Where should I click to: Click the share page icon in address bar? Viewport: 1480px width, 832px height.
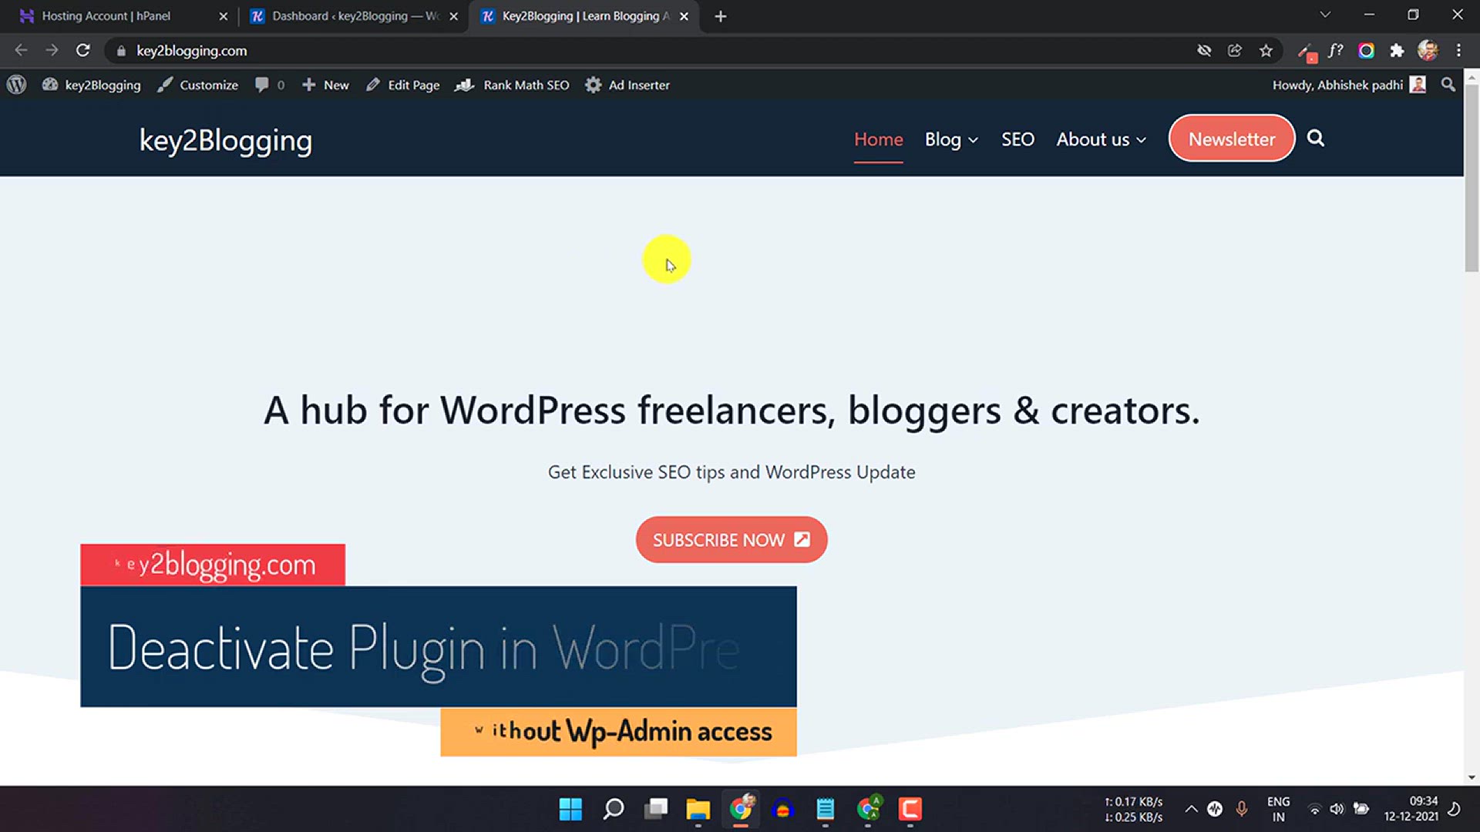[1235, 51]
